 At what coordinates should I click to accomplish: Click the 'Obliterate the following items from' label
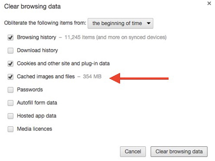click(x=45, y=23)
